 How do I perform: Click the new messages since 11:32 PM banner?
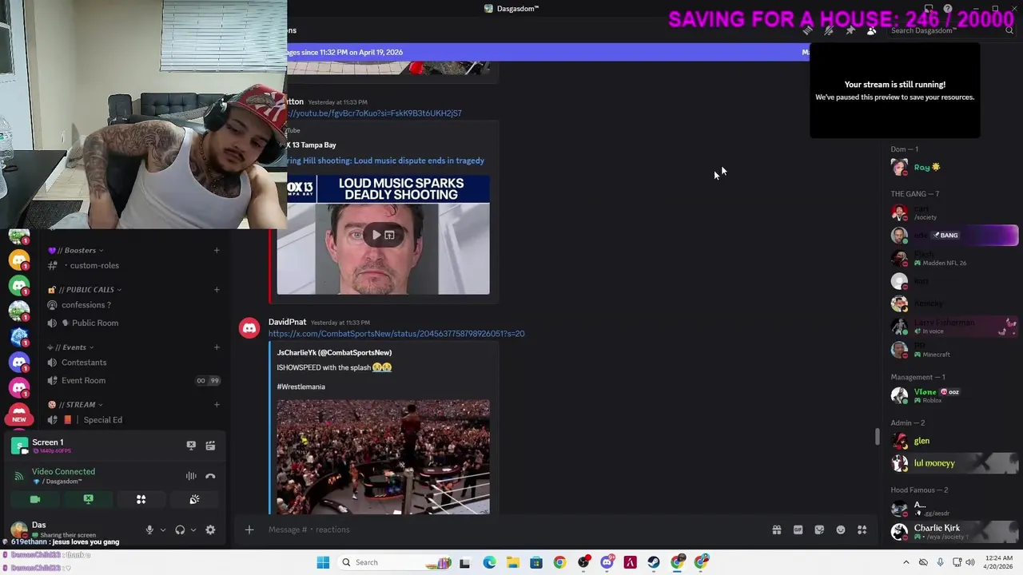tap(548, 52)
